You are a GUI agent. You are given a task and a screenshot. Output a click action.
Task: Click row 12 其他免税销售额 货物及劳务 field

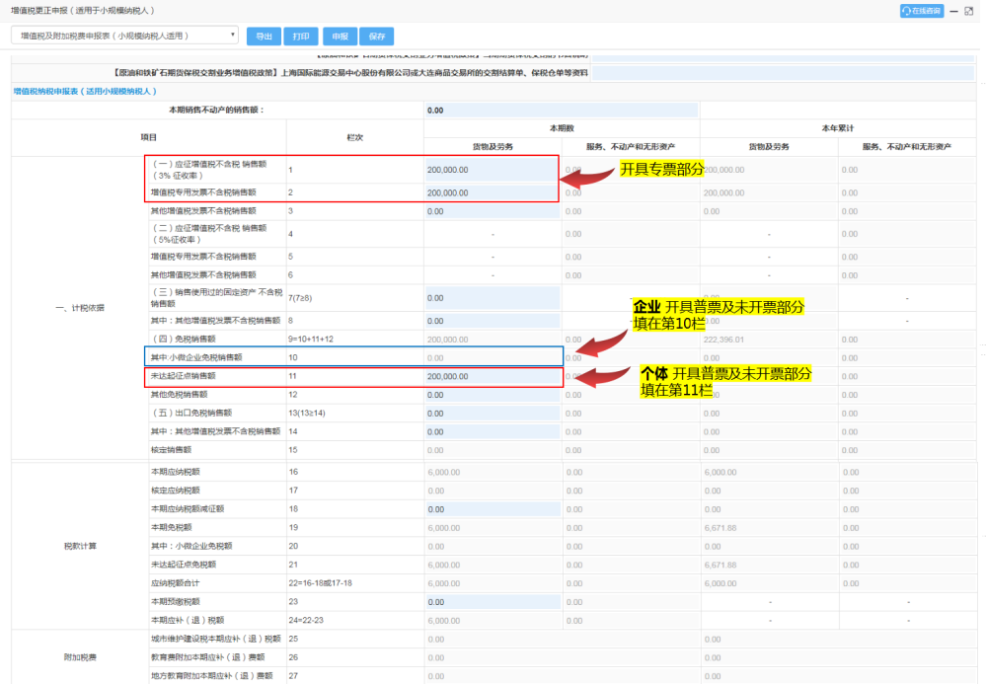tap(492, 395)
